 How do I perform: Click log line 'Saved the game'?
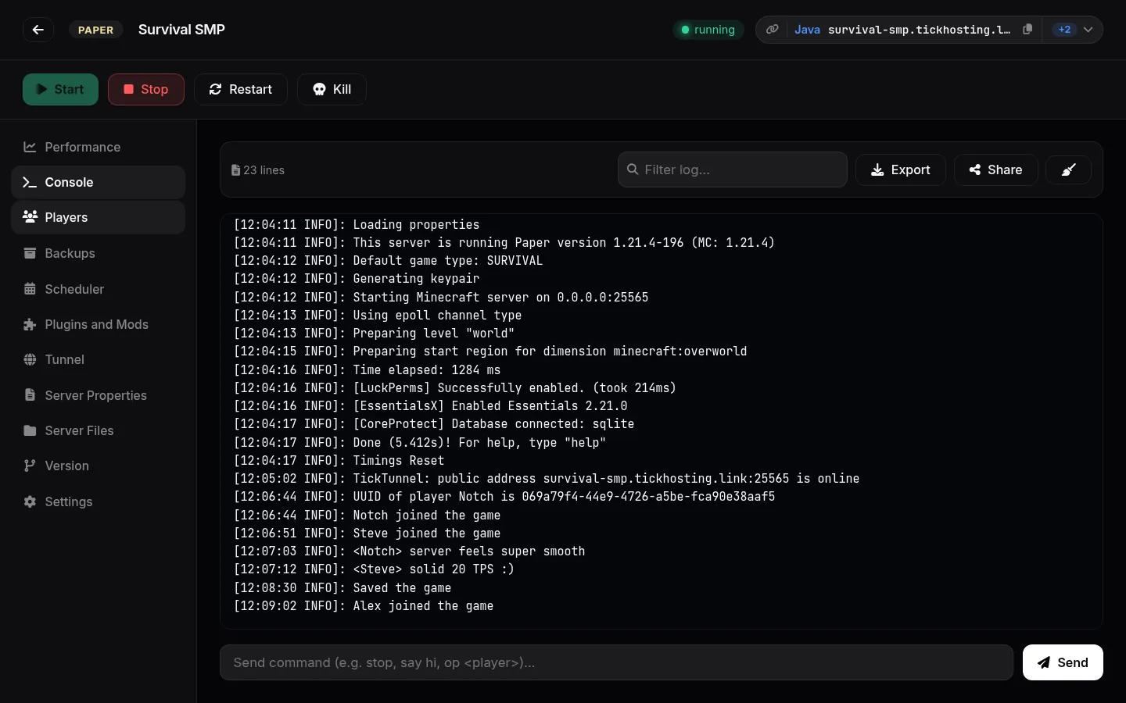[342, 588]
